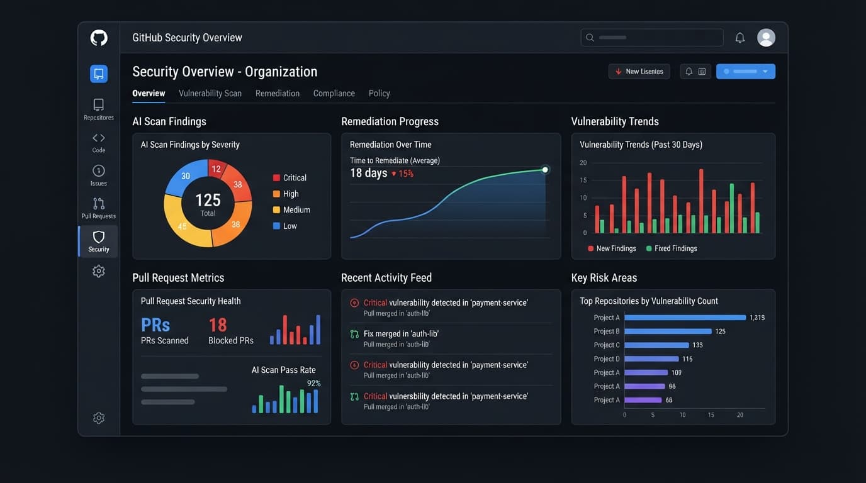Open Pull Requests from the sidebar
Viewport: 866px width, 483px height.
[99, 208]
